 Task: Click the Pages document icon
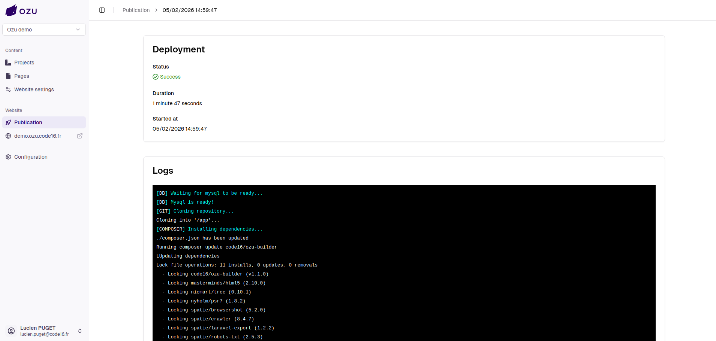click(8, 76)
